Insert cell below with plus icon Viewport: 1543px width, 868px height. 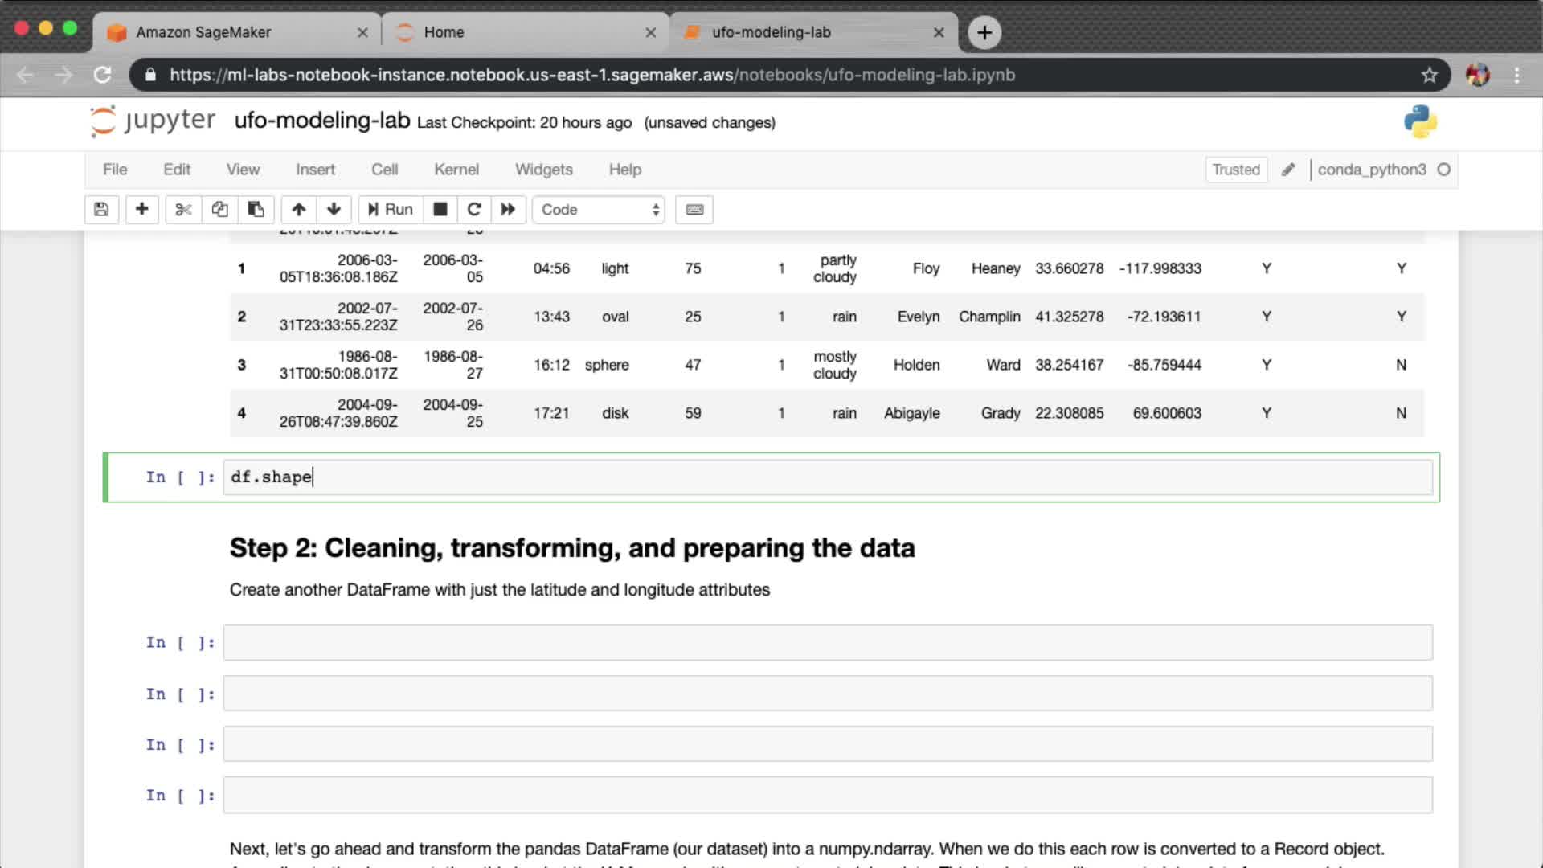[141, 210]
